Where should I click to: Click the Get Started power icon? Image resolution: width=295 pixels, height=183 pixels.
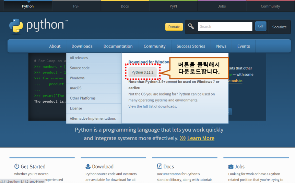pos(17,166)
